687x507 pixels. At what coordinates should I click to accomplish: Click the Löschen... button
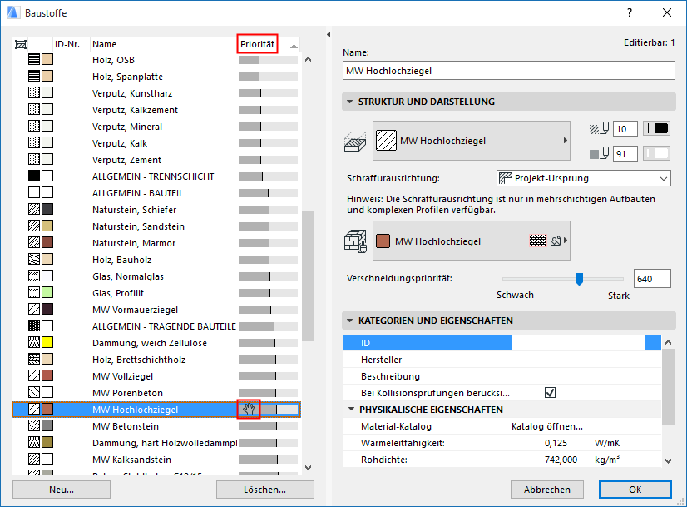pyautogui.click(x=265, y=490)
